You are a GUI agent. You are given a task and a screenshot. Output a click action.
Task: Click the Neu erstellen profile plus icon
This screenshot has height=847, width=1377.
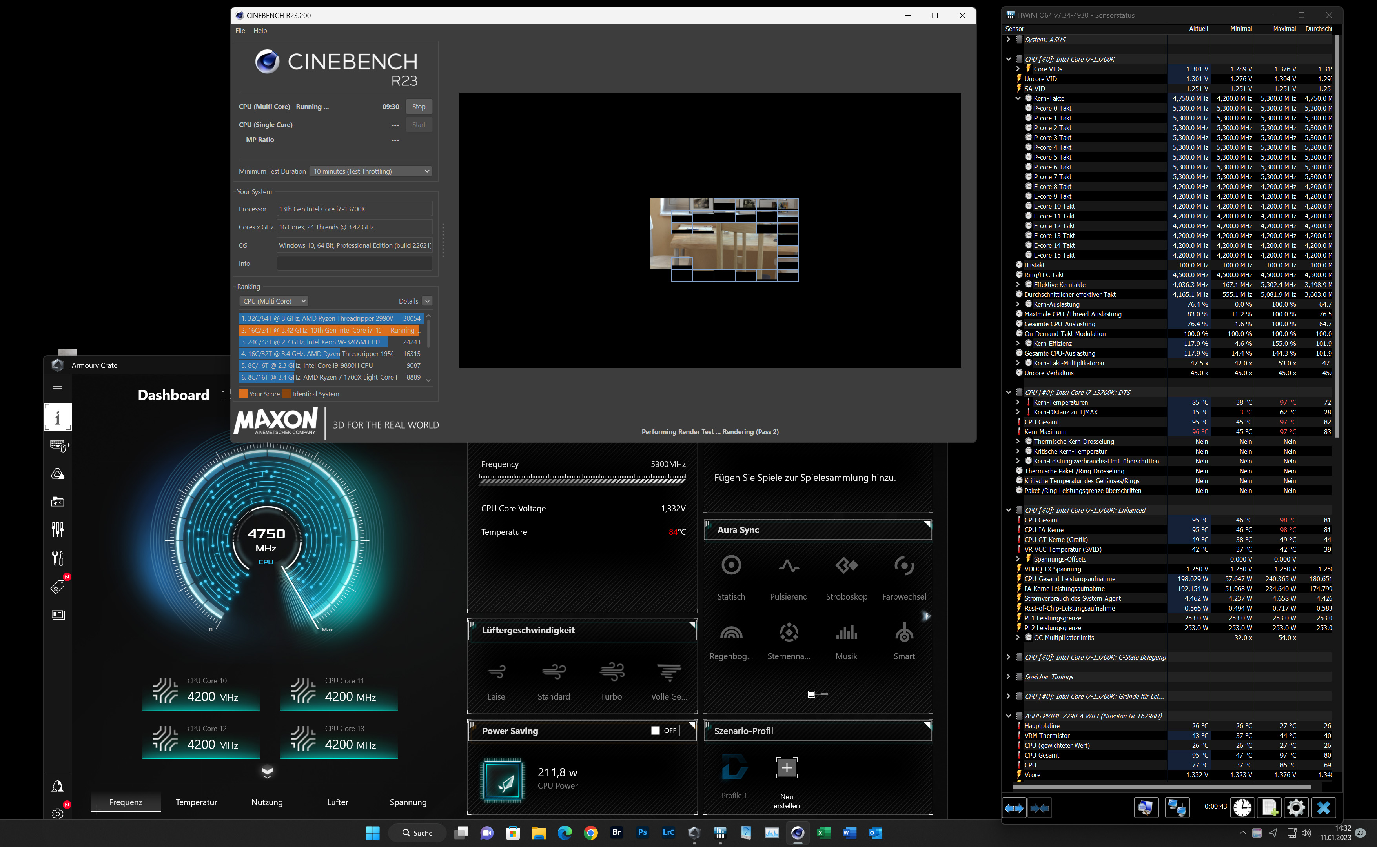point(786,767)
